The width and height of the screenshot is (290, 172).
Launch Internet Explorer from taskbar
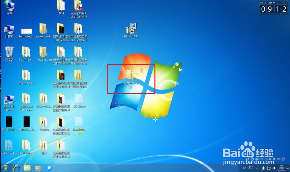click(16, 168)
